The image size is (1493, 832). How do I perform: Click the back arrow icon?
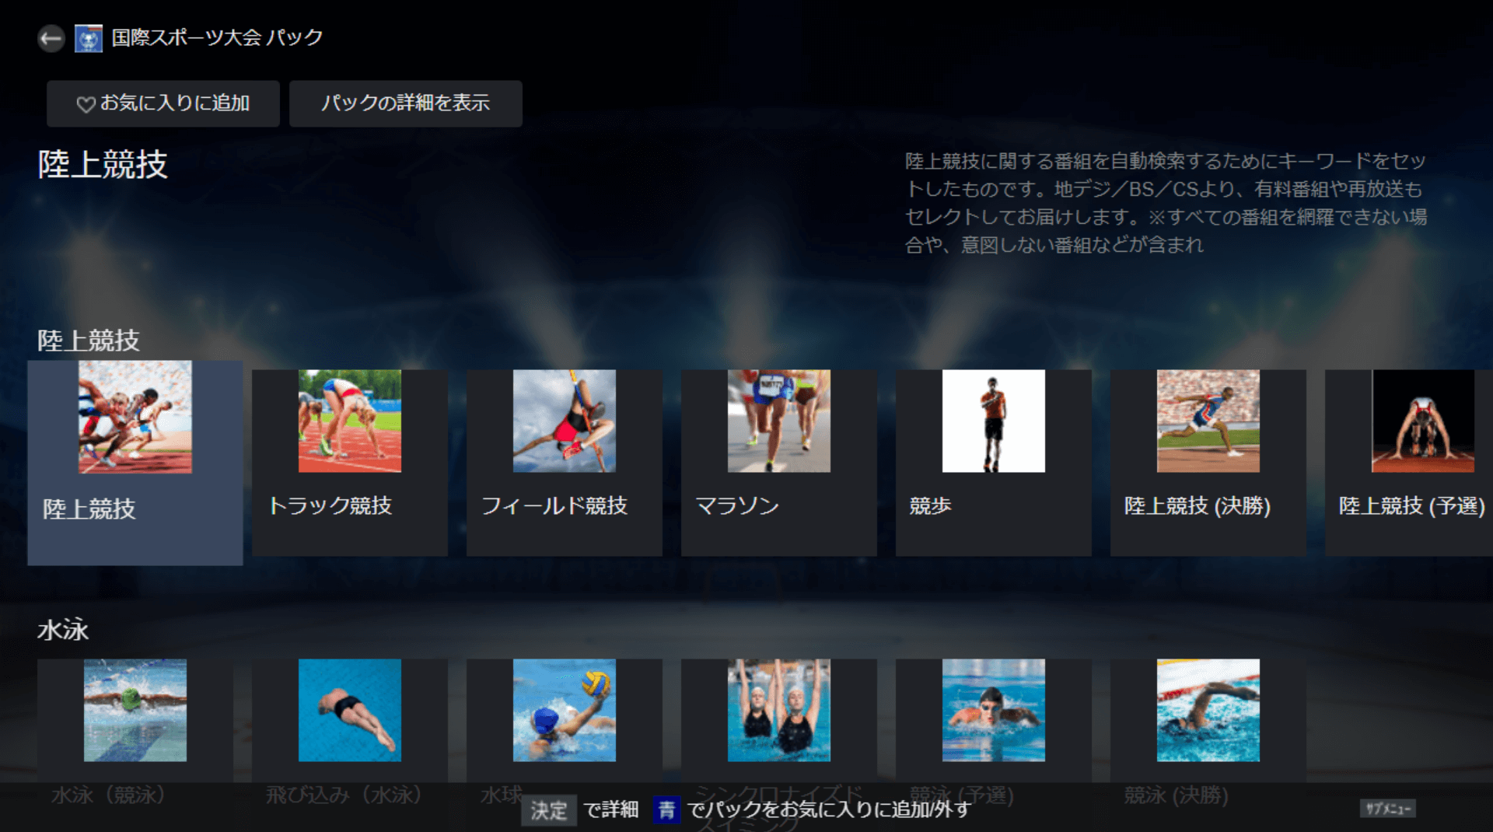coord(51,38)
